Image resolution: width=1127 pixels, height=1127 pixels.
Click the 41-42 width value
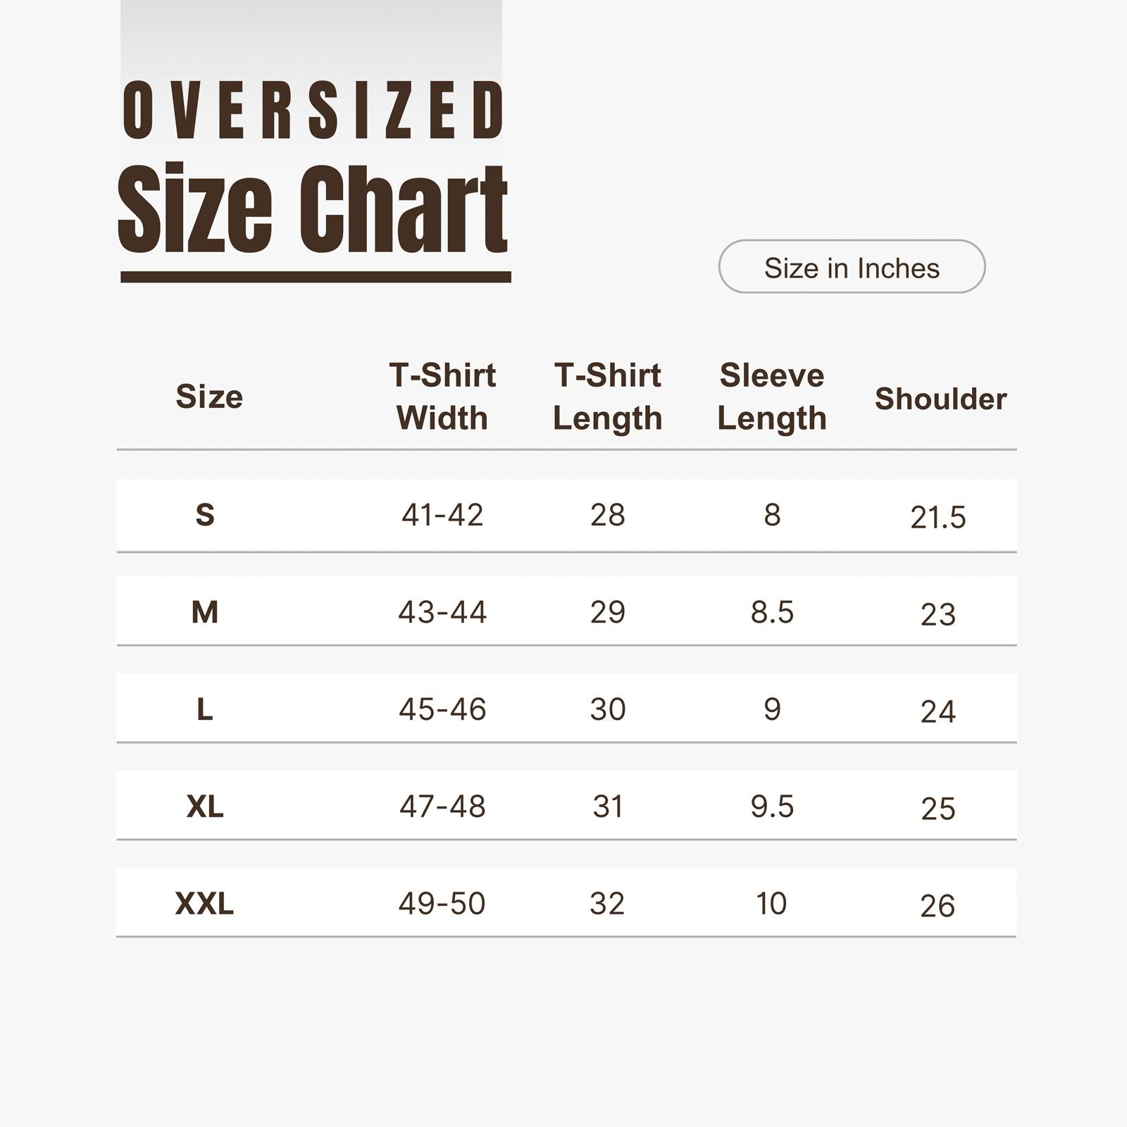pyautogui.click(x=442, y=515)
